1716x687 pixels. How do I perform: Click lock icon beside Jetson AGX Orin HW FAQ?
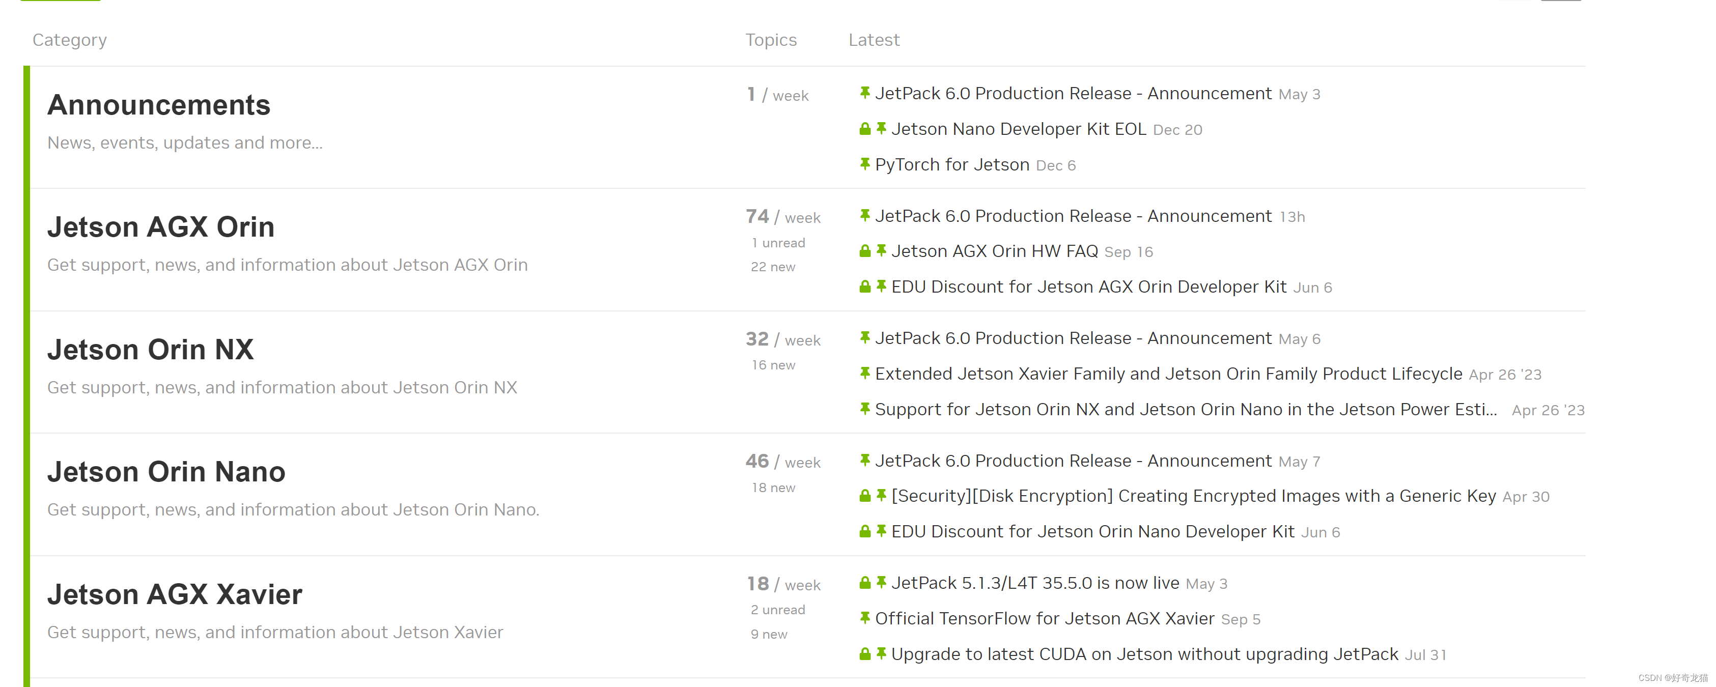865,251
